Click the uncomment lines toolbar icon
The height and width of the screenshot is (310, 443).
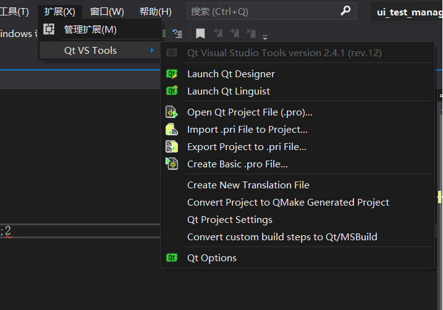(x=177, y=33)
